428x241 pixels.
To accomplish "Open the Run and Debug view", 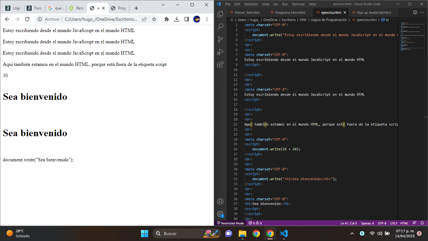I will pos(220,52).
